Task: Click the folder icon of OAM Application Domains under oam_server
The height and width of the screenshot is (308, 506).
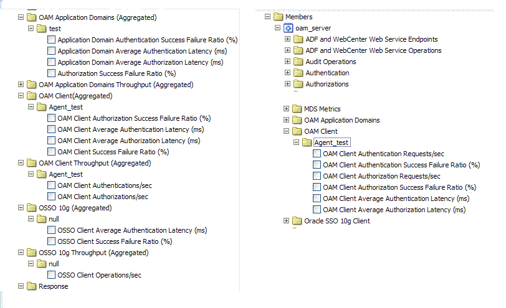Action: [x=297, y=120]
